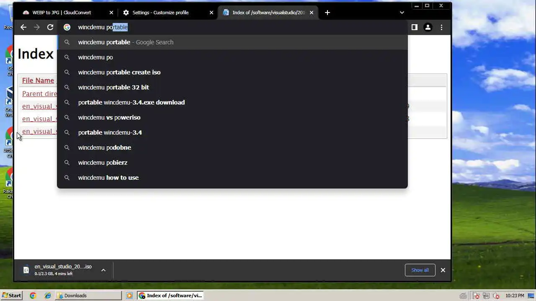Launch Internet Explorer from quick launch
Image resolution: width=536 pixels, height=301 pixels.
(x=48, y=296)
